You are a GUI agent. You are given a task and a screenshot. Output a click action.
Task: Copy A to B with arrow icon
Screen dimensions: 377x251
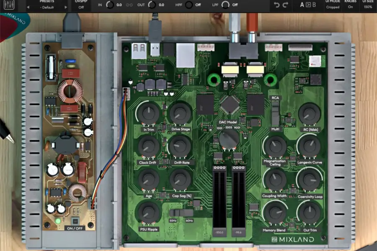click(x=308, y=5)
